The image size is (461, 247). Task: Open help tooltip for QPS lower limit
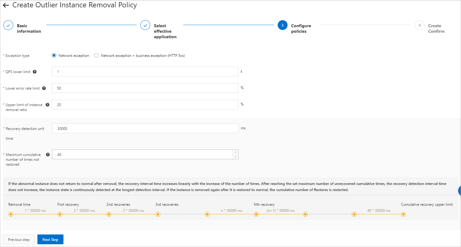point(35,72)
